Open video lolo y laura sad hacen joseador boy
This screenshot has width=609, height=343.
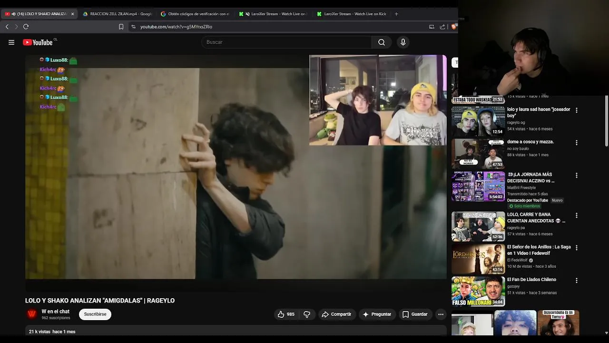[539, 112]
